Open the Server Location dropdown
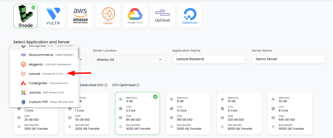This screenshot has width=333, height=138. tap(129, 60)
